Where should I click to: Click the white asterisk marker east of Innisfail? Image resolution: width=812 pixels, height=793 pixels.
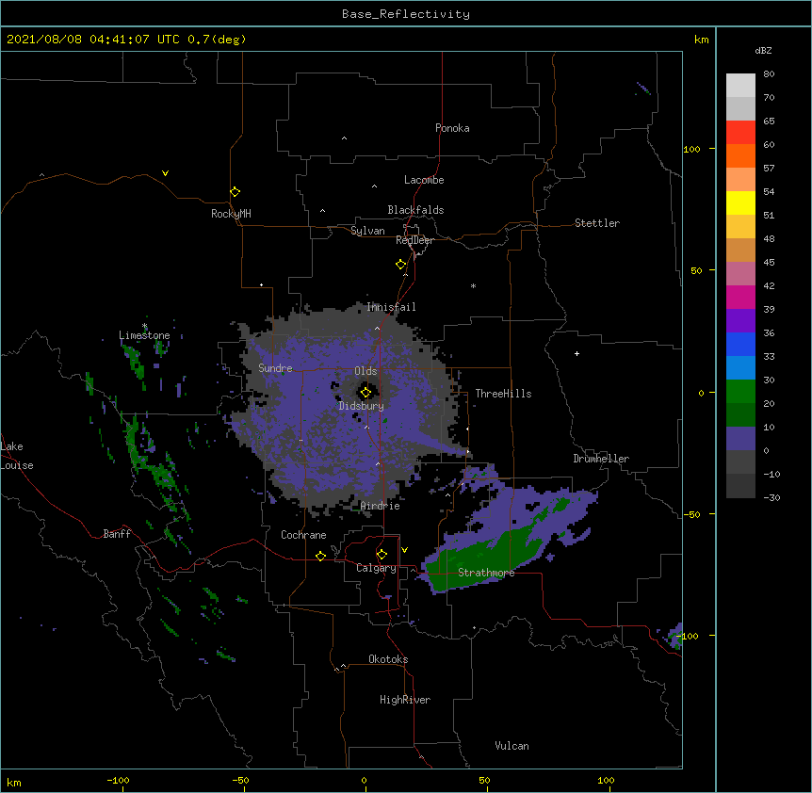tap(473, 285)
